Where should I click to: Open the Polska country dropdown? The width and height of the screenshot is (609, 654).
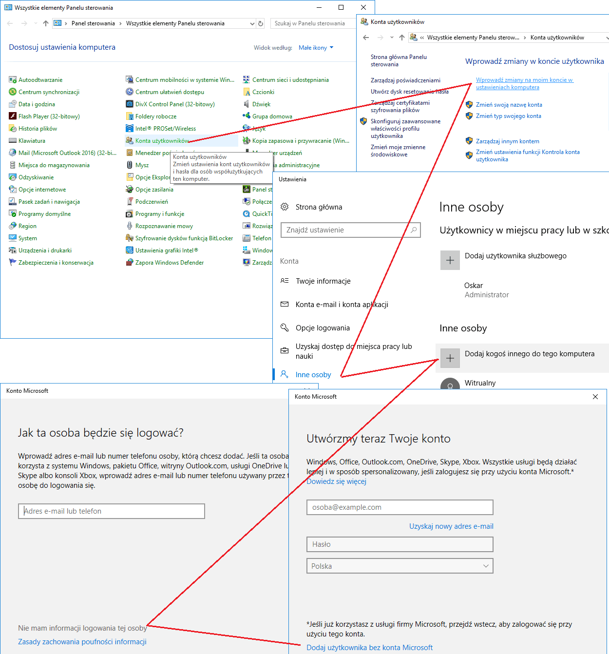400,566
